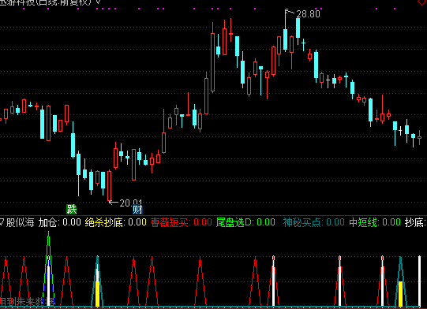The width and height of the screenshot is (427, 309).
Task: Click the red diamond icon at top-right corner
Action: coord(422,2)
